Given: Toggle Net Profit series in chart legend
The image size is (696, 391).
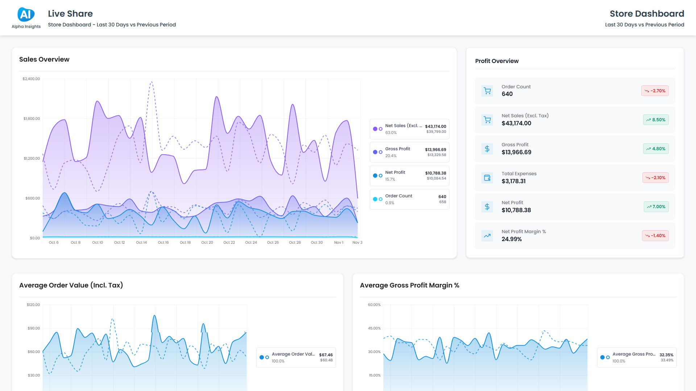Looking at the screenshot, I should pyautogui.click(x=409, y=176).
